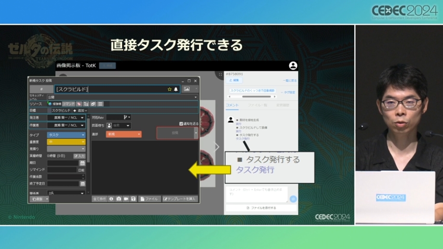Toggle the 通知を送る checkbox
This screenshot has width=443, height=249.
click(x=181, y=124)
